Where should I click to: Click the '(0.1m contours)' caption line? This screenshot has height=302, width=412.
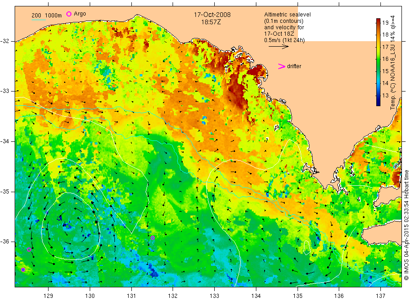[284, 21]
